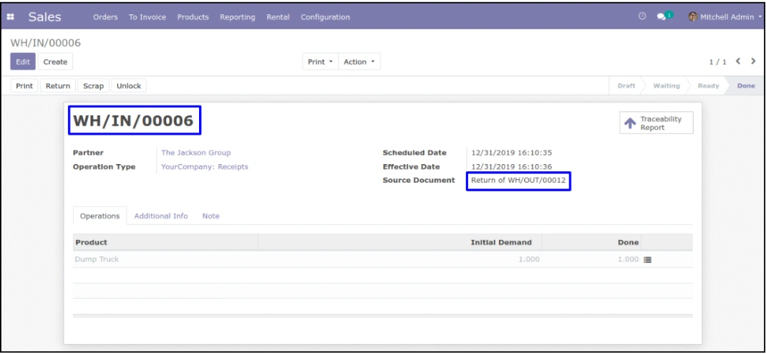Open The Jackson Group partner link
Screen dimensions: 766x354
pos(195,153)
